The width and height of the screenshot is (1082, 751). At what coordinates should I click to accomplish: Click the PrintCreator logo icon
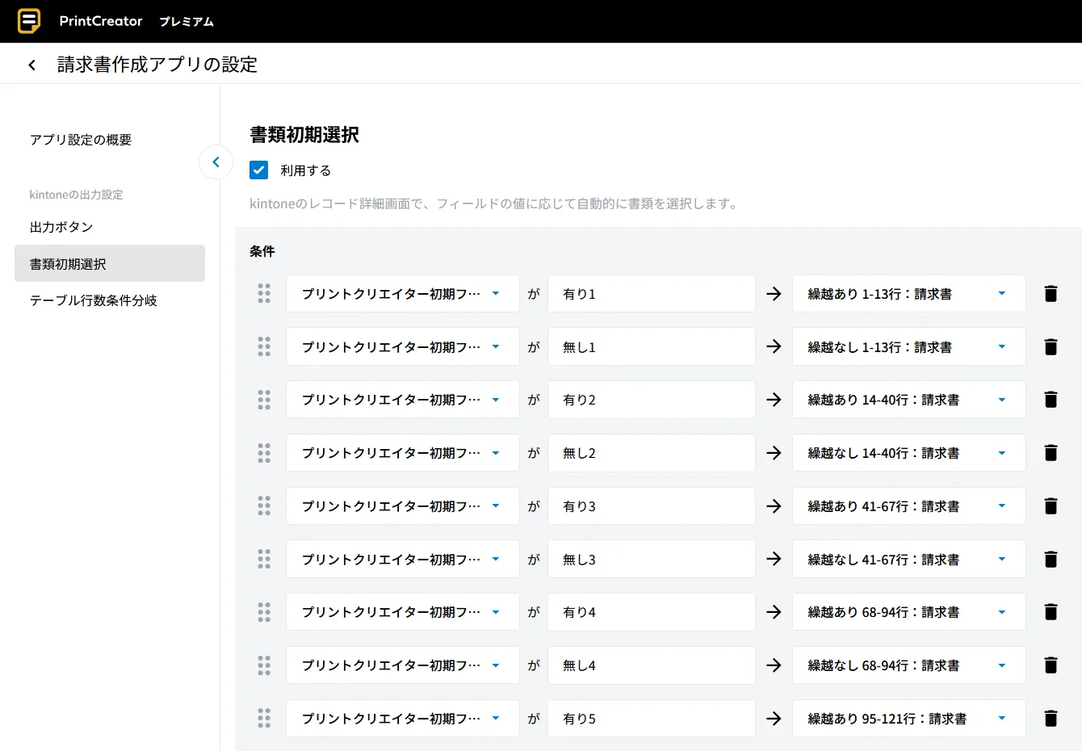coord(29,21)
